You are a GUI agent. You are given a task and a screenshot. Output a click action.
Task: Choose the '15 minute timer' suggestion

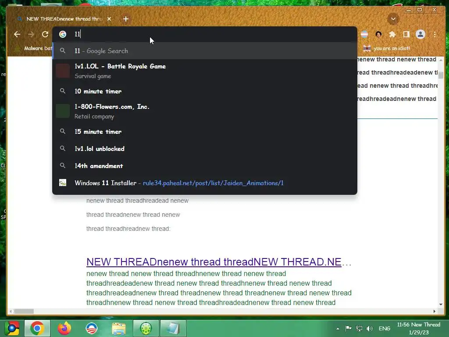click(205, 132)
